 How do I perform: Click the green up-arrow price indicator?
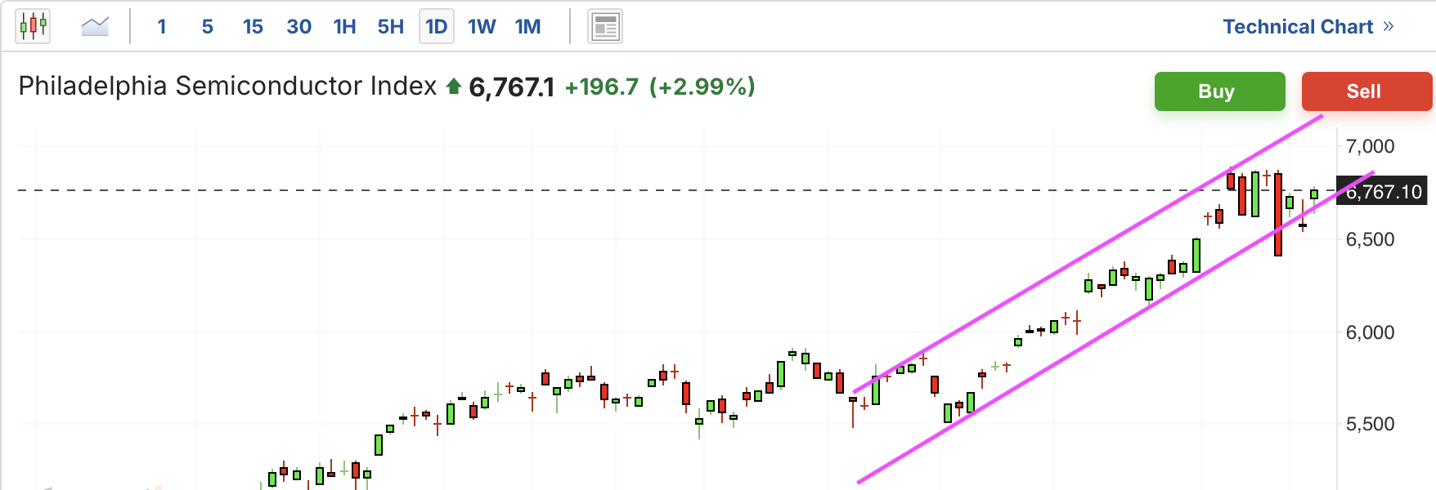point(454,86)
